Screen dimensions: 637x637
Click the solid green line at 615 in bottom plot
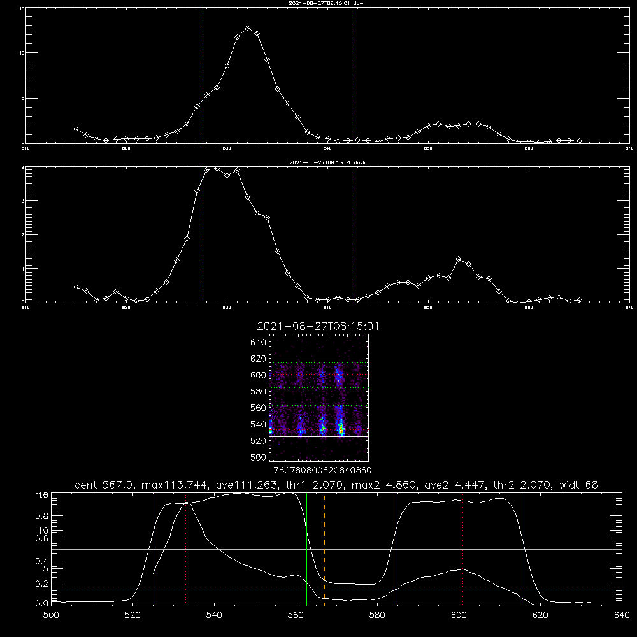point(520,548)
